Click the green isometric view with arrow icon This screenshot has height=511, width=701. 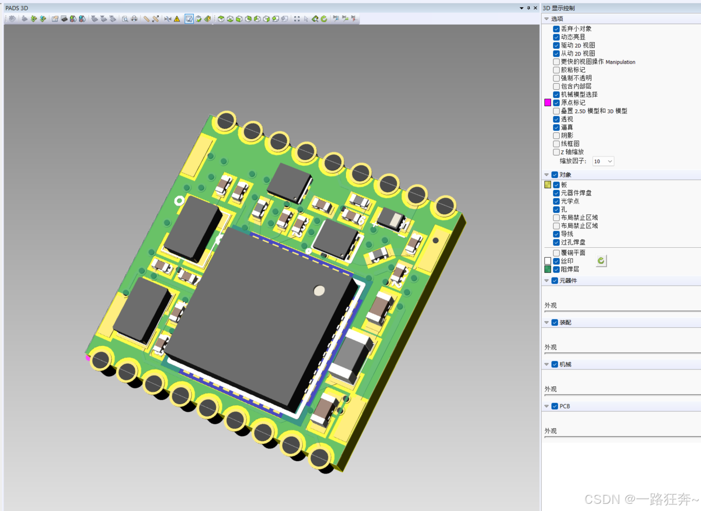[x=275, y=18]
